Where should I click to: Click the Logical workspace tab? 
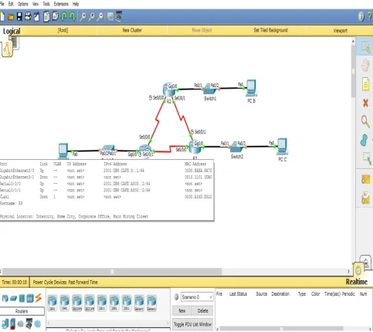click(12, 31)
